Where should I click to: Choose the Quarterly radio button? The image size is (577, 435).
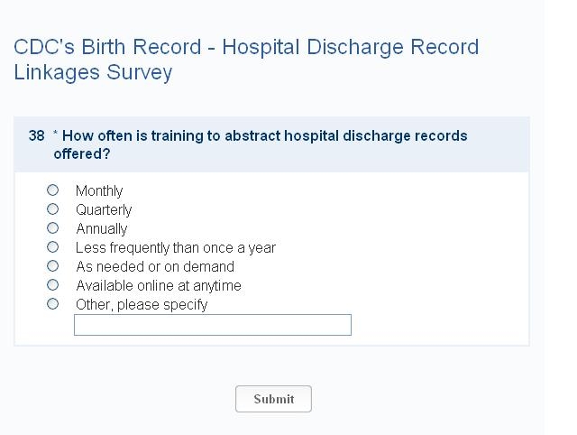click(x=52, y=209)
